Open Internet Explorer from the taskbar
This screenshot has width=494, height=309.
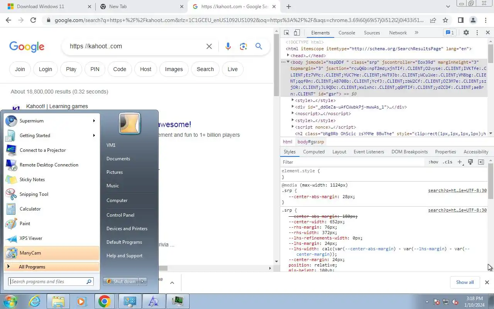click(35, 301)
